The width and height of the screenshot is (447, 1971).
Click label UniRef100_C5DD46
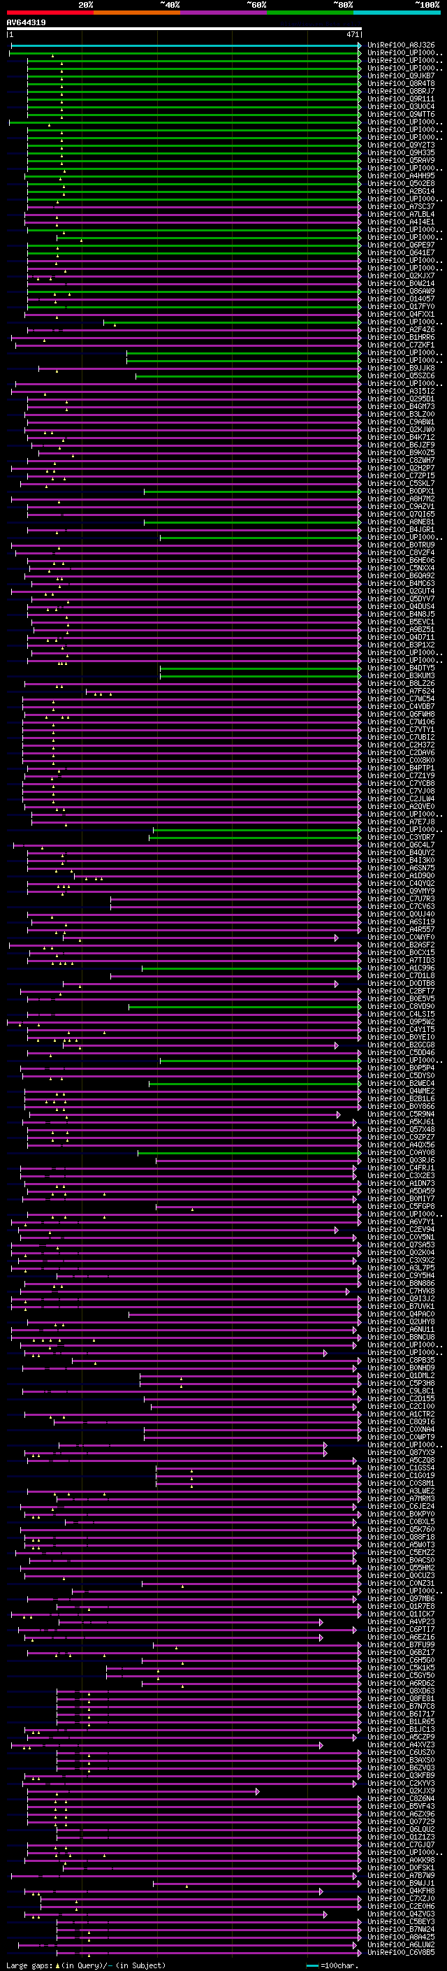pos(400,1053)
